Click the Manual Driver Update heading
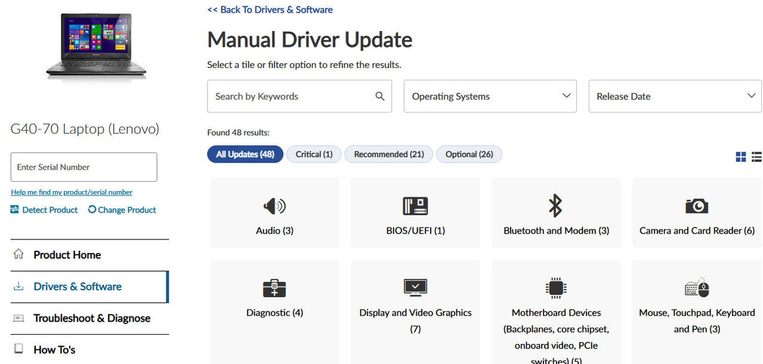The height and width of the screenshot is (364, 763). tap(310, 39)
